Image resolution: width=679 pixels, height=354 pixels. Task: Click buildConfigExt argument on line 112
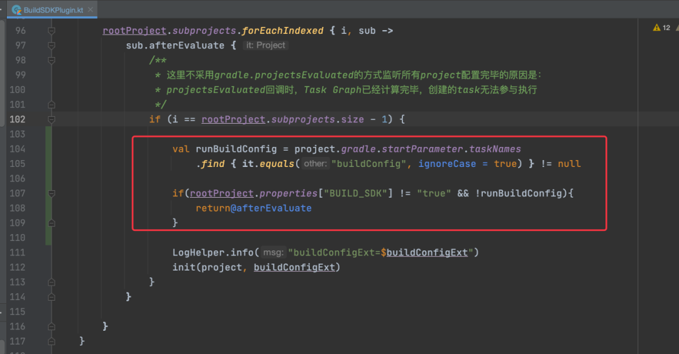click(x=294, y=267)
